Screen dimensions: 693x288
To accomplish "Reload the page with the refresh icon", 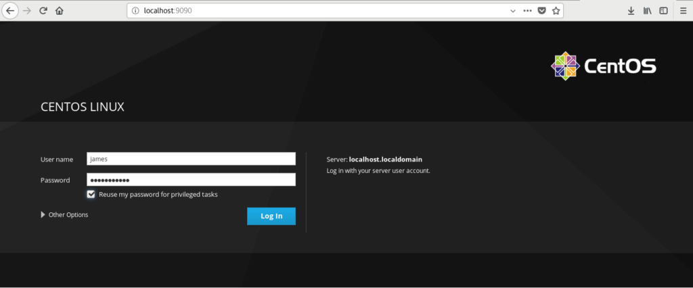I will click(x=43, y=11).
